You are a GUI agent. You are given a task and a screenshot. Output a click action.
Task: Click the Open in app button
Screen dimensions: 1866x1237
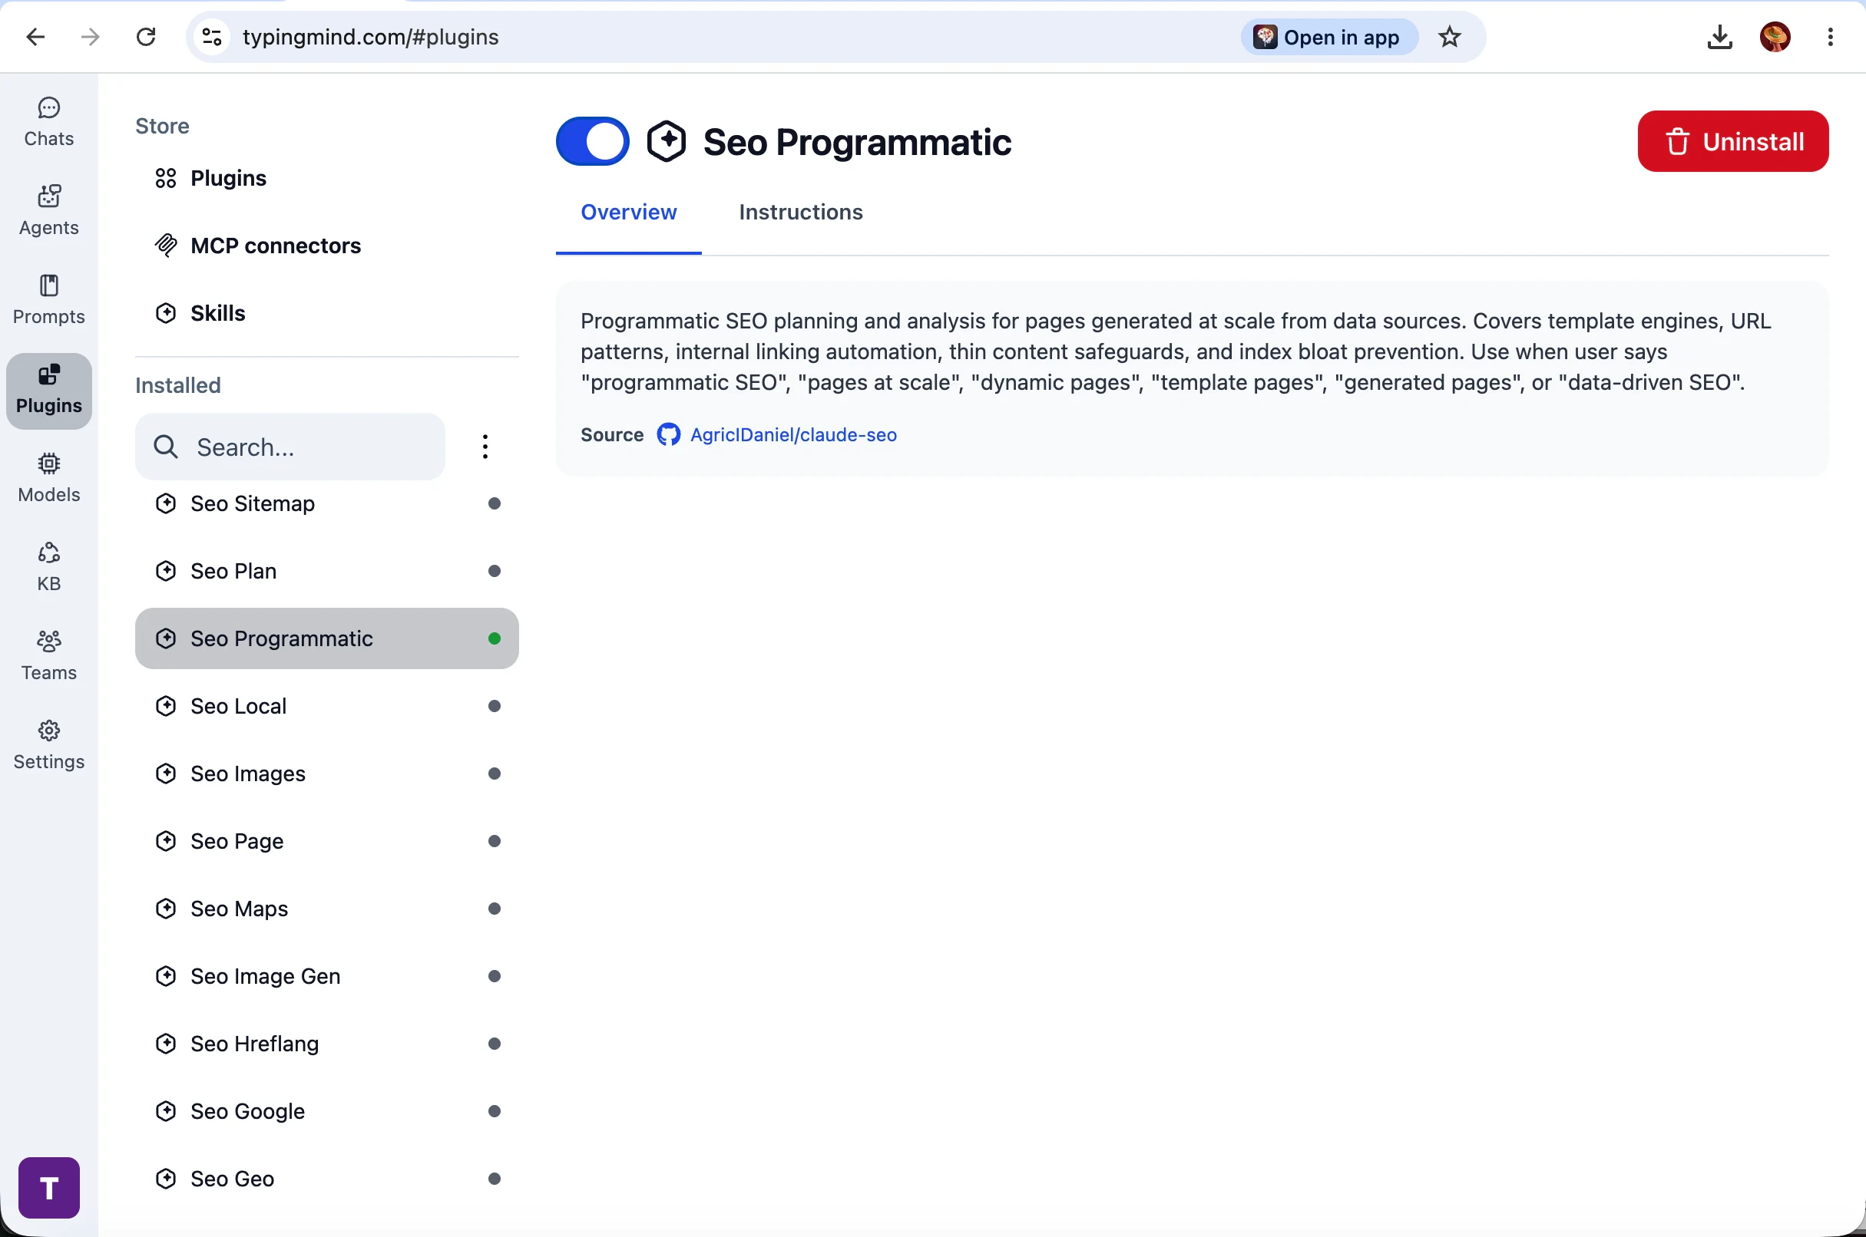coord(1329,37)
